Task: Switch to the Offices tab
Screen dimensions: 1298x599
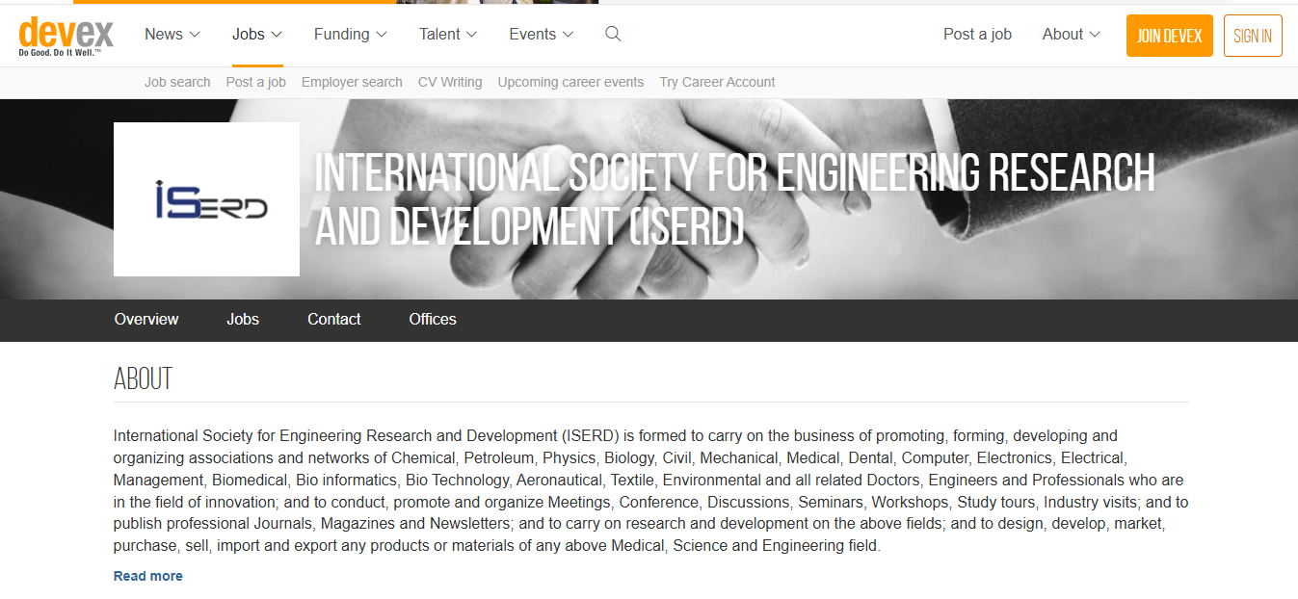Action: [433, 320]
